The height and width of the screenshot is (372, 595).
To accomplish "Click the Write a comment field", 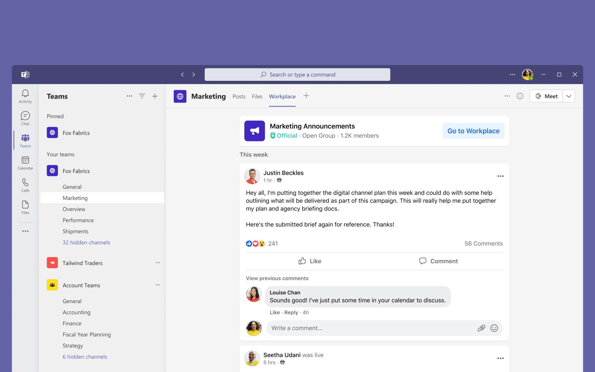I will click(369, 328).
